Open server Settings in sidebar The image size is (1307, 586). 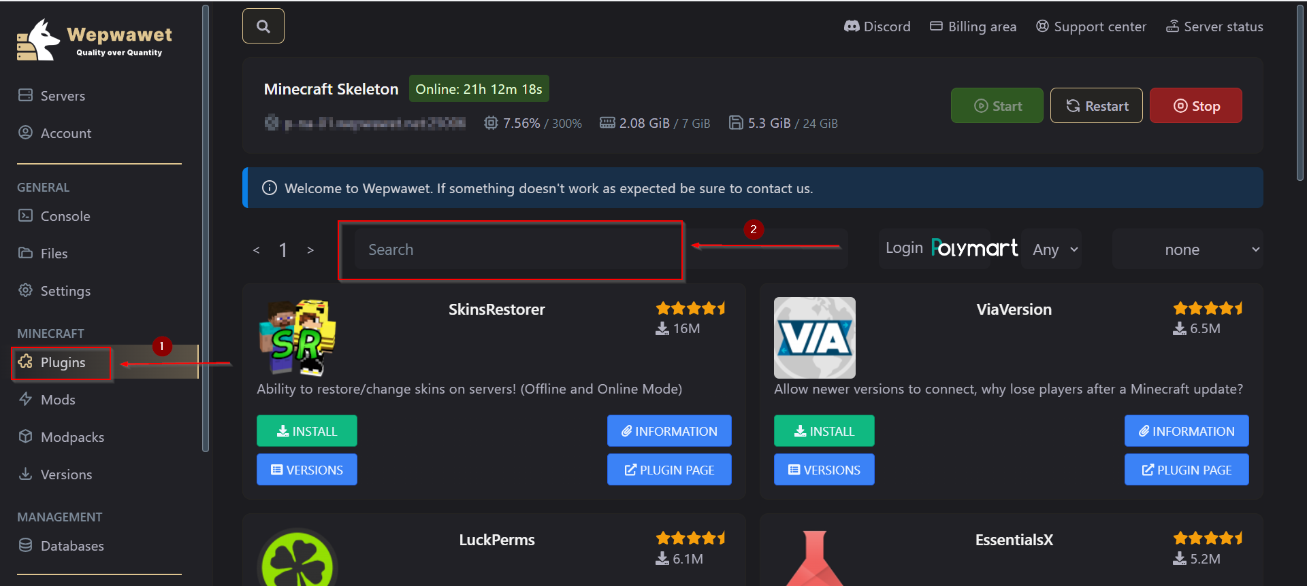point(54,291)
